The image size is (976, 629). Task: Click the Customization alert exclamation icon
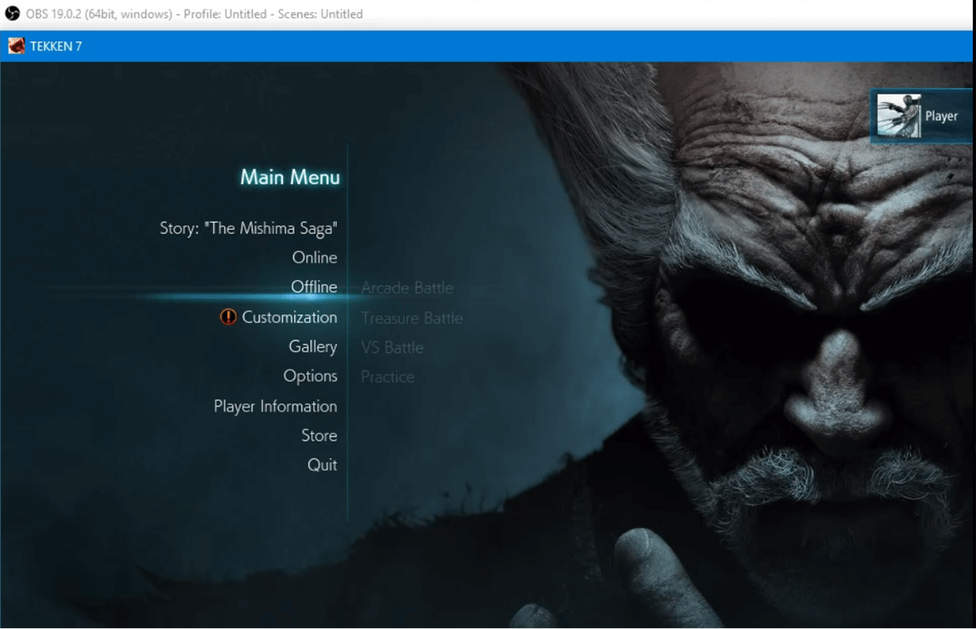229,317
